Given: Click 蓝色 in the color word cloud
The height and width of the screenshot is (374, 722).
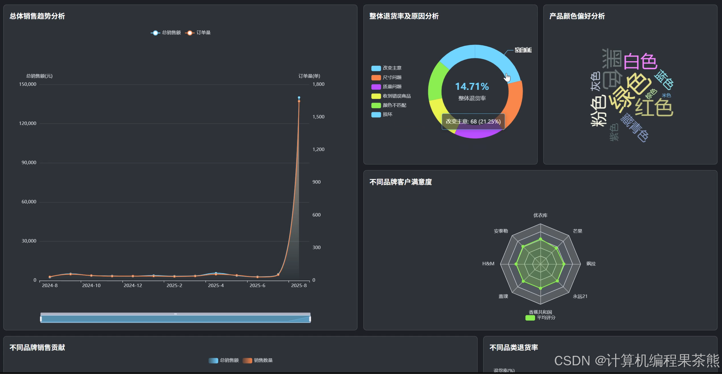Looking at the screenshot, I should 664,80.
